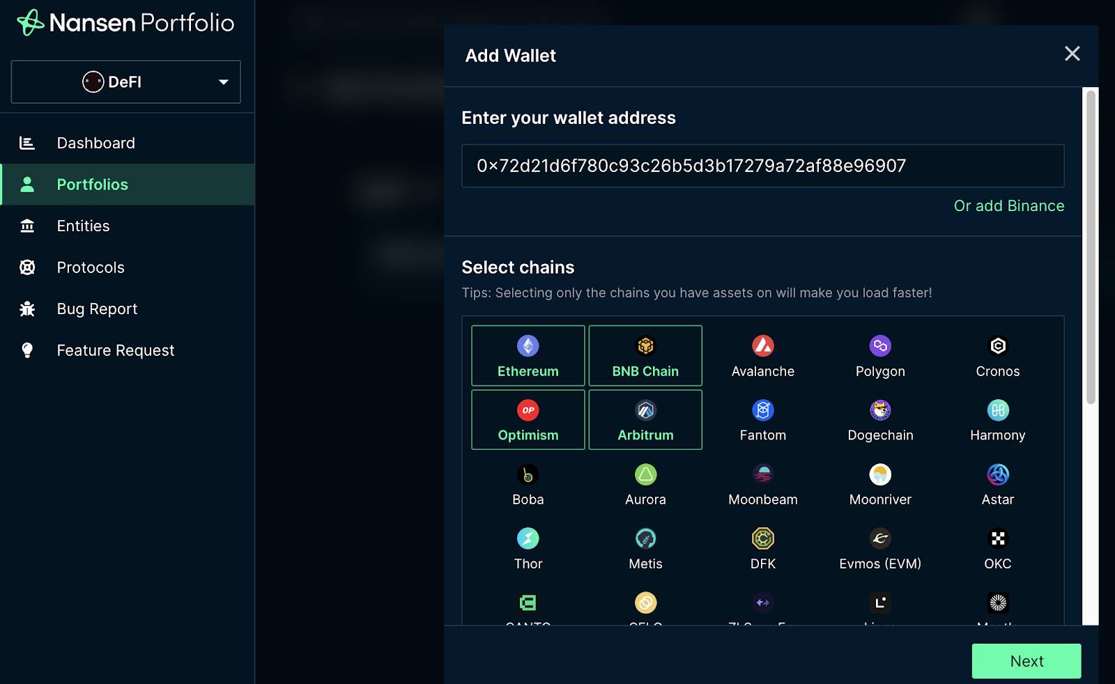Viewport: 1115px width, 684px height.
Task: Click the Next button
Action: 1026,661
